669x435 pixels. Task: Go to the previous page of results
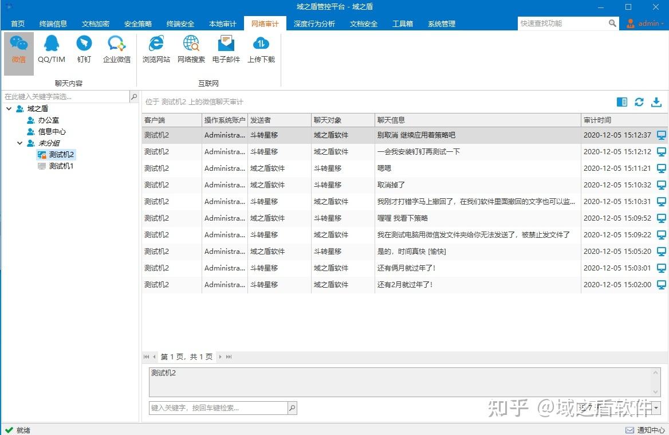[x=154, y=357]
